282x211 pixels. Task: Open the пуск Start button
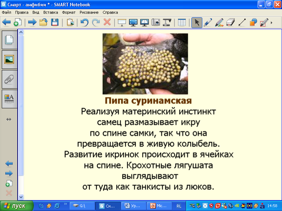point(17,206)
